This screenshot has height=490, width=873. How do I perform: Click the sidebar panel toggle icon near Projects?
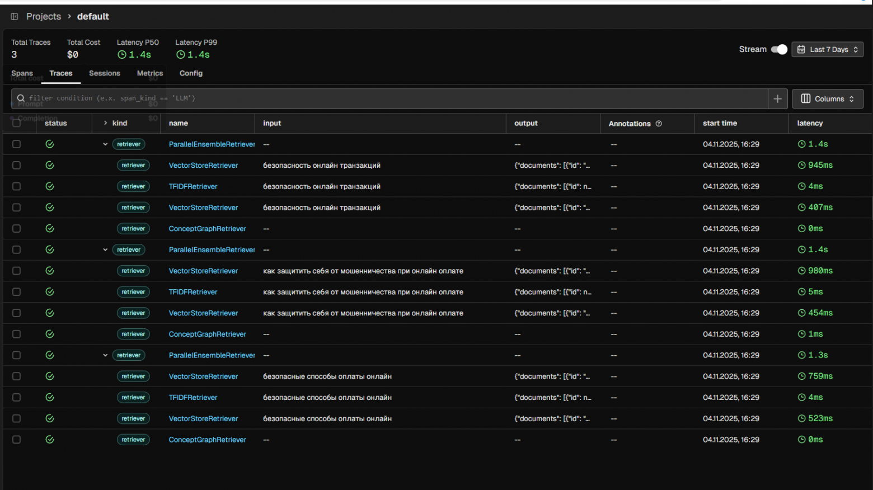pos(15,17)
